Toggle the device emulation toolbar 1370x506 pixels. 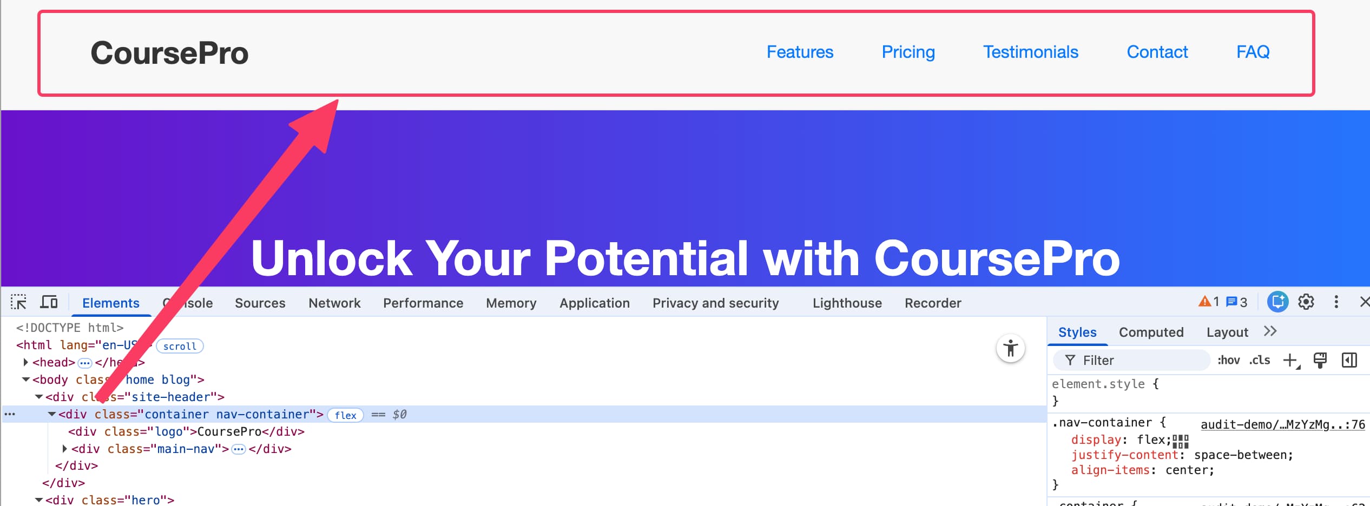coord(49,302)
